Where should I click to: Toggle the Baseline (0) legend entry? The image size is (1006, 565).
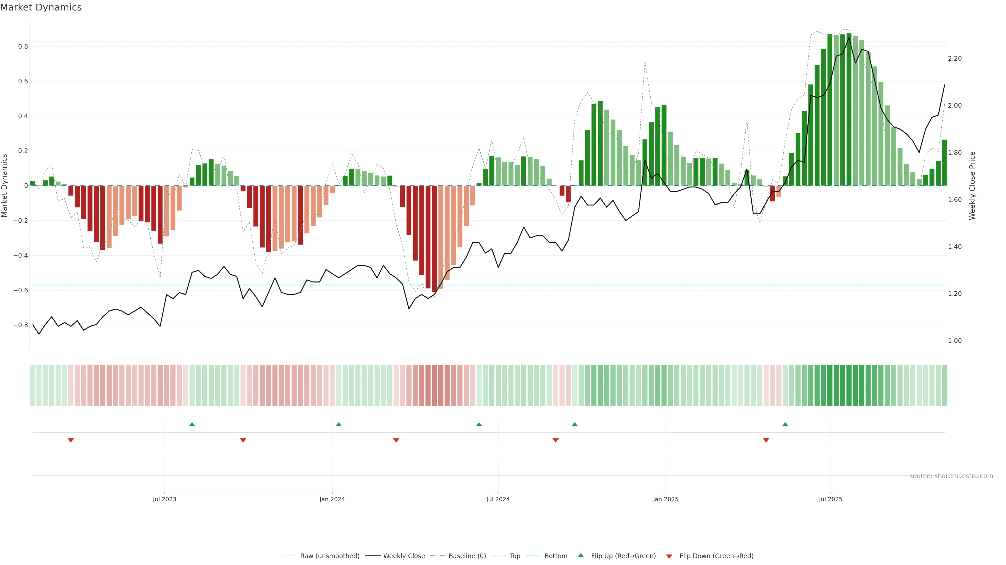click(x=467, y=556)
